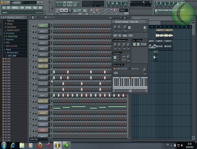Open the Piano roll toolbar icon
The height and width of the screenshot is (149, 197).
point(117,4)
